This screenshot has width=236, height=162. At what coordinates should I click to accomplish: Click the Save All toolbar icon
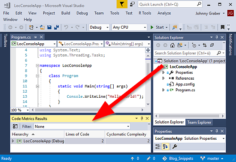click(x=57, y=27)
